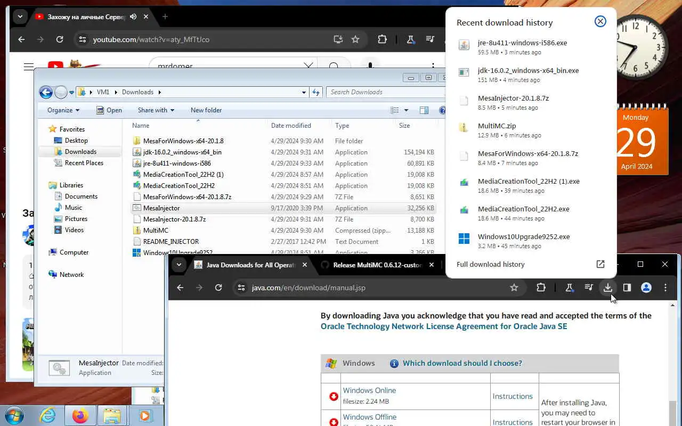Click install/cast icon in YouTube address bar
Screen dimensions: 682x426
click(x=338, y=39)
